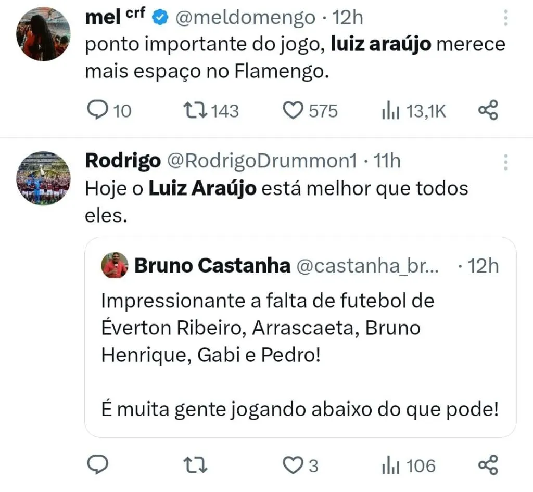
Task: Open more options menu on mel's tweet
Action: tap(505, 18)
